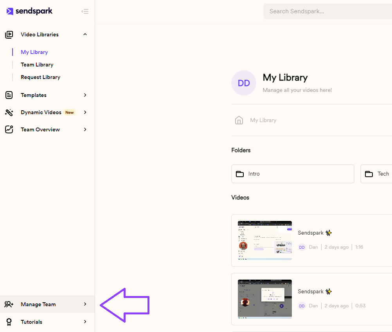Open My Library in the sidebar
The width and height of the screenshot is (392, 332).
(x=34, y=52)
